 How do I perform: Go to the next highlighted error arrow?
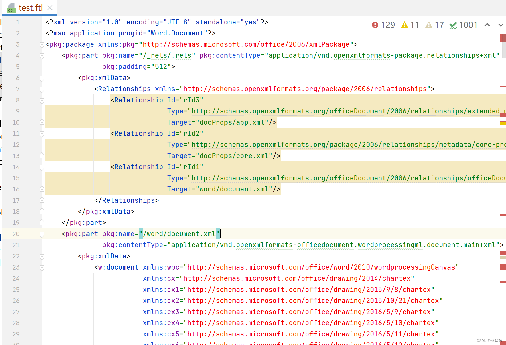pyautogui.click(x=501, y=25)
